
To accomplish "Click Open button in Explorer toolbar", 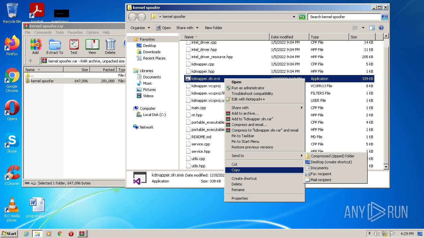I will (x=163, y=28).
